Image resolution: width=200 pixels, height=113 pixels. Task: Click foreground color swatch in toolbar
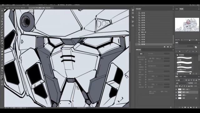(x=1, y=78)
